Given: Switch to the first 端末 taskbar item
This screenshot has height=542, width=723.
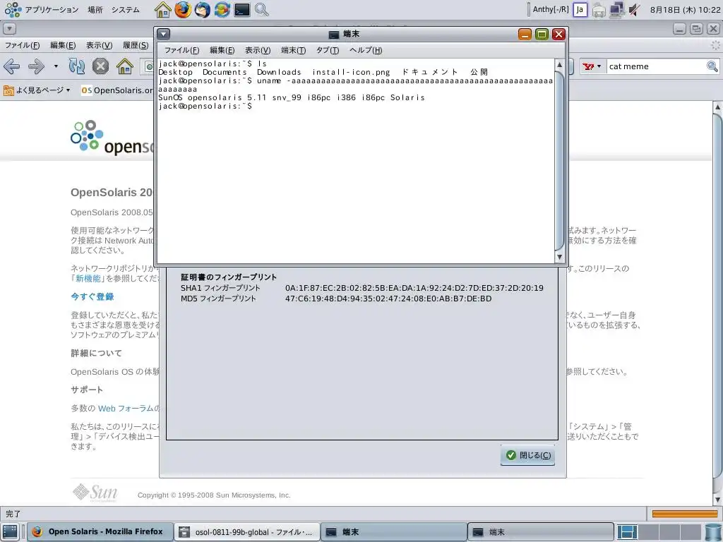Looking at the screenshot, I should (393, 532).
